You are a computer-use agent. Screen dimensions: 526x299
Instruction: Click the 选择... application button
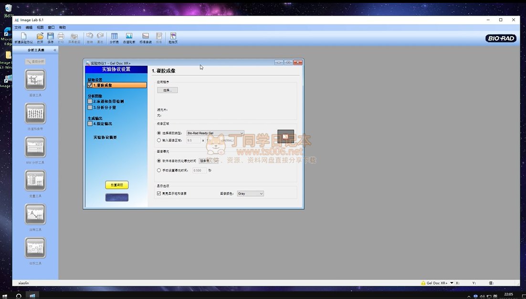(x=167, y=90)
